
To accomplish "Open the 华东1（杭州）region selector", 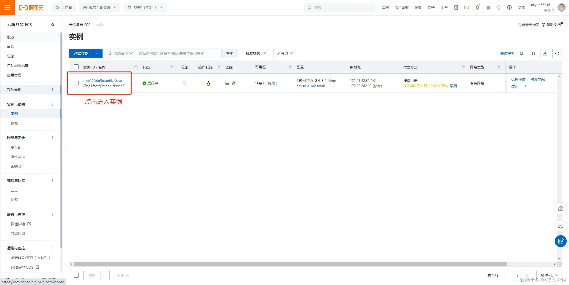I will pyautogui.click(x=145, y=7).
